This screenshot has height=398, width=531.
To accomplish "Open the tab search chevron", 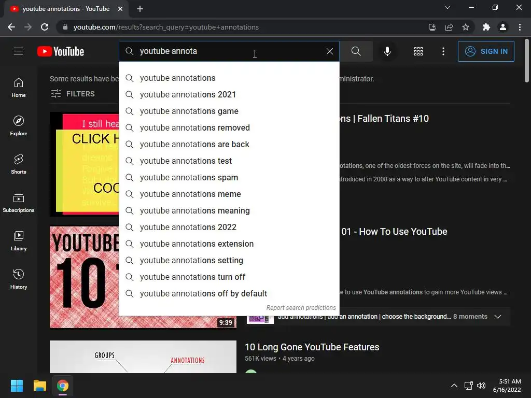I will pyautogui.click(x=448, y=7).
